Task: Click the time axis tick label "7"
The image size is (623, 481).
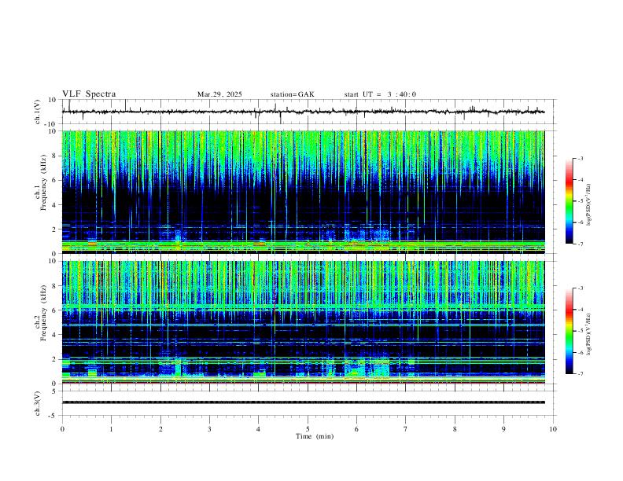Action: click(406, 429)
